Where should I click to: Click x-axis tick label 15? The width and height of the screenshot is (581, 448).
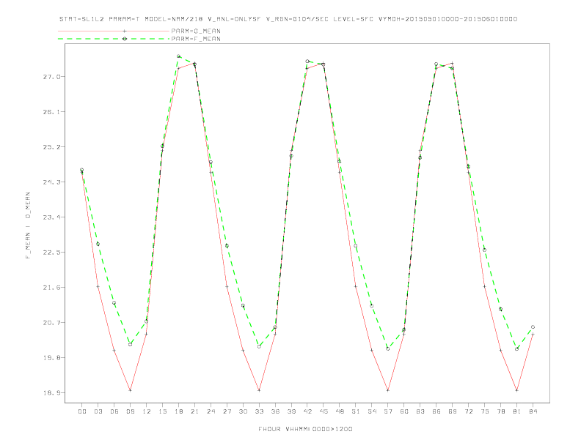click(x=162, y=411)
